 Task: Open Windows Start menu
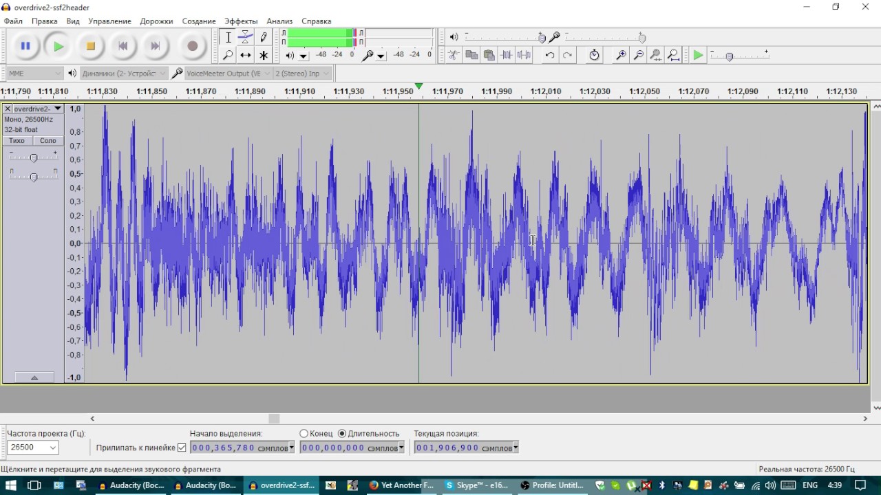tap(12, 485)
